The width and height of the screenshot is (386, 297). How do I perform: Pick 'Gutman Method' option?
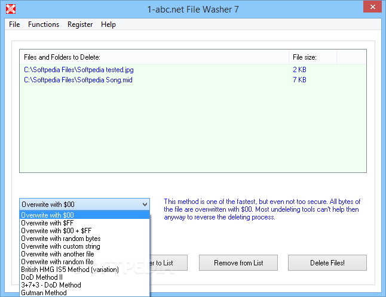pos(84,293)
